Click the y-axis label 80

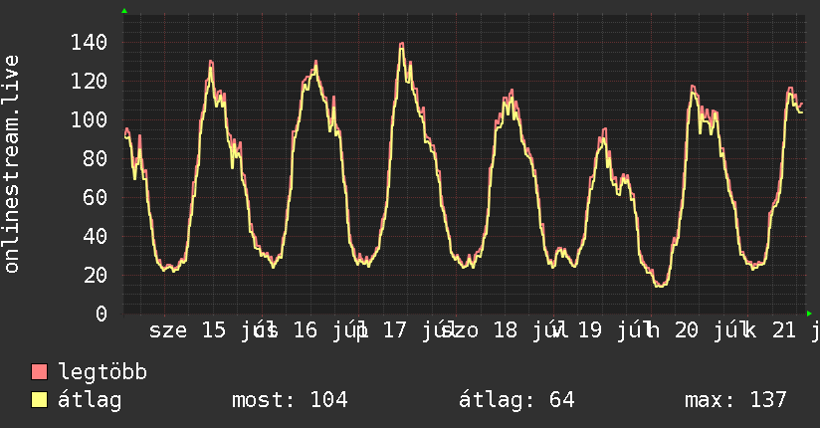(96, 158)
